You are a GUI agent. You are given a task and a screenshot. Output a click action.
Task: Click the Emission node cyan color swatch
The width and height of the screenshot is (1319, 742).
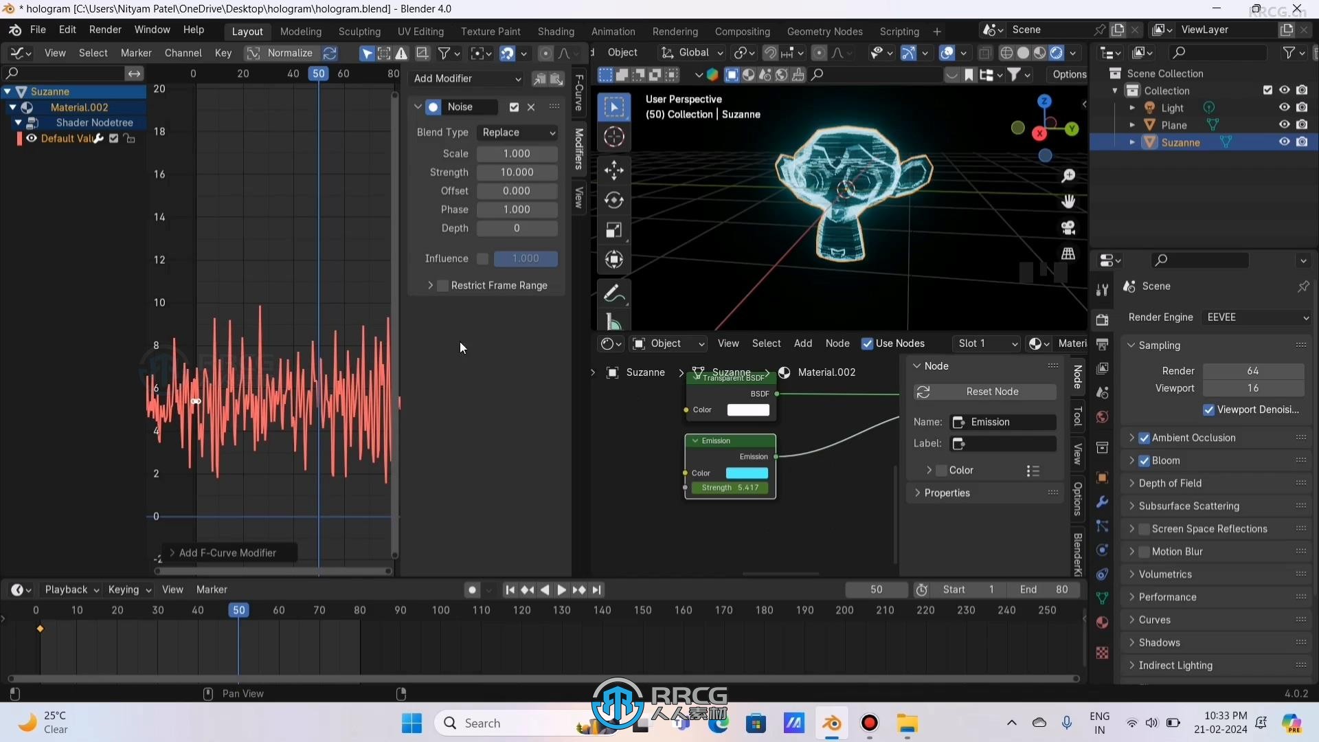747,473
